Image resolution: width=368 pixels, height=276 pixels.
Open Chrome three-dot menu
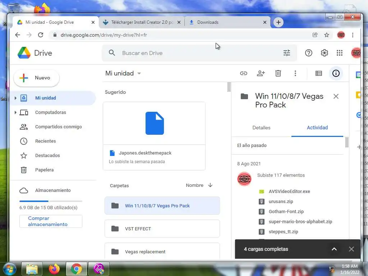click(x=353, y=35)
